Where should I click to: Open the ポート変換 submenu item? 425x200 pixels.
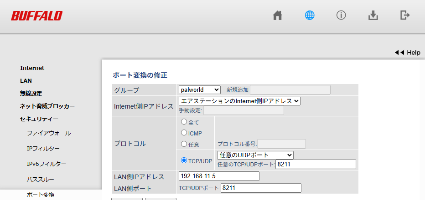click(x=41, y=195)
